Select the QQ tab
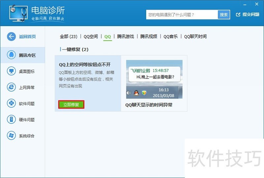 pyautogui.click(x=108, y=37)
